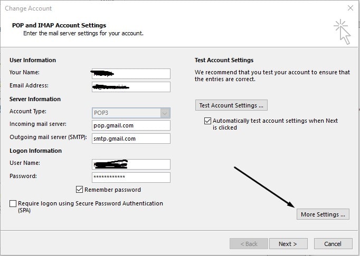Image resolution: width=360 pixels, height=256 pixels.
Task: Select the incoming mail server field
Action: click(131, 125)
